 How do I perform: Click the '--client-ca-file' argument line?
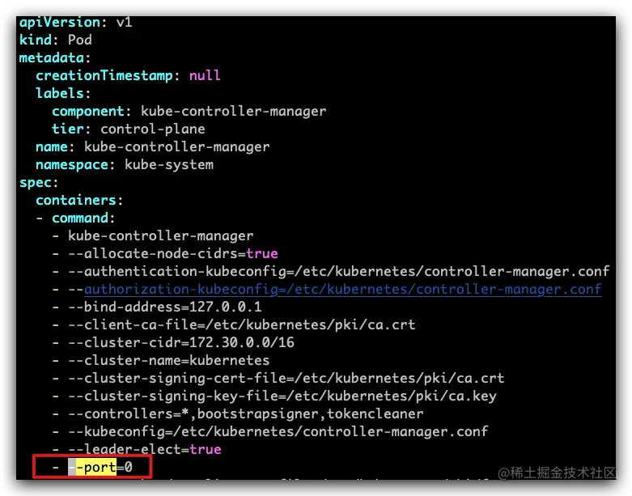pos(242,324)
